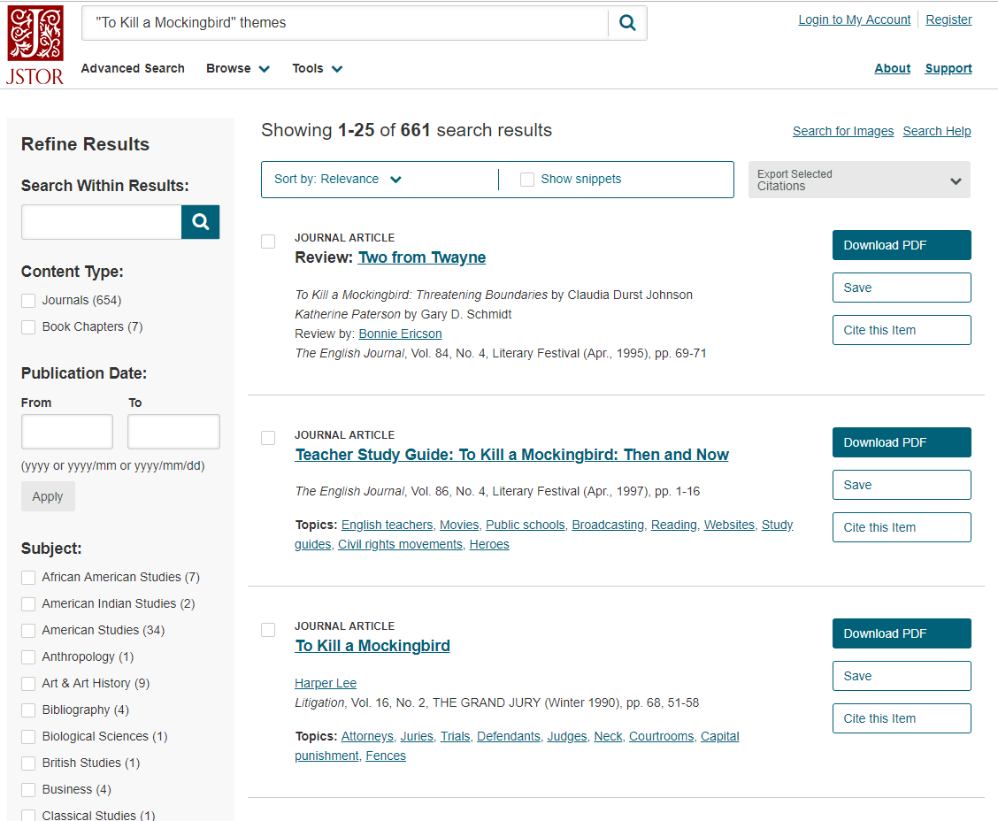Open the Tools menu
Viewport: 998px width, 821px height.
coord(317,69)
